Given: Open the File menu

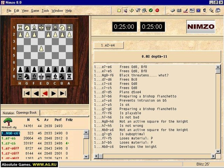Looking at the screenshot, I should [x=9, y=10].
